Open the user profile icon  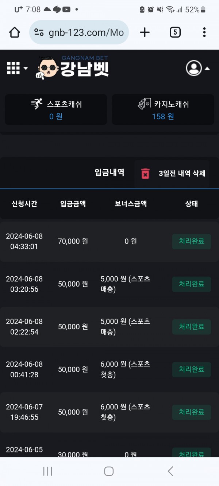[x=194, y=68]
